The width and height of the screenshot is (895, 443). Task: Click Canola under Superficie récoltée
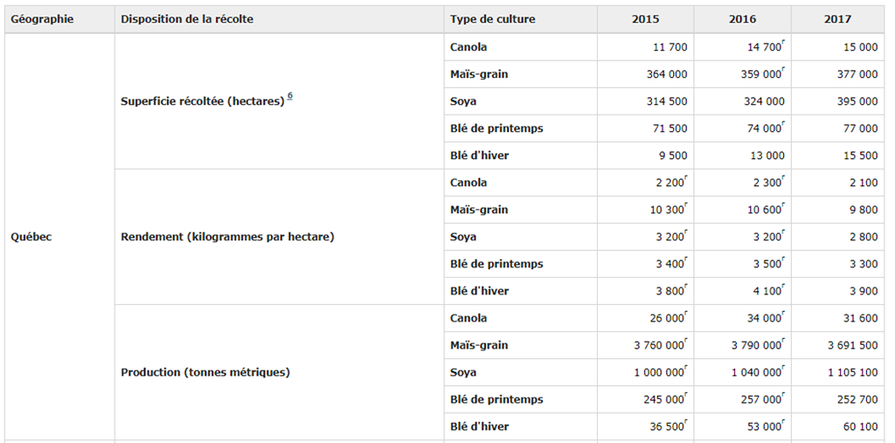click(x=468, y=47)
